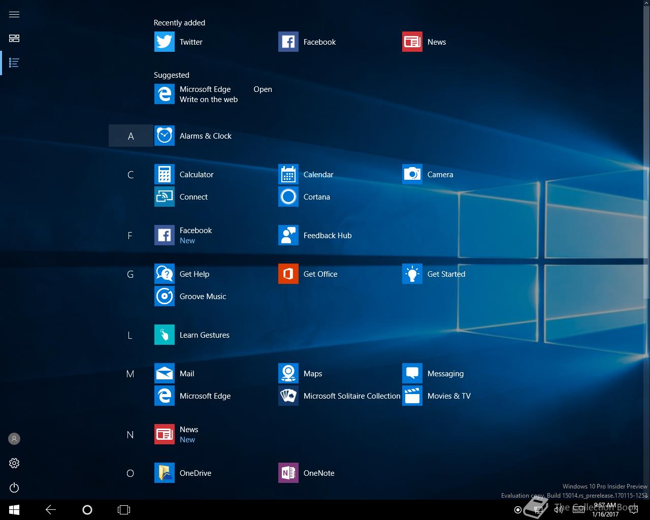Click the letter O group header
Viewport: 650px width, 520px height.
pyautogui.click(x=131, y=473)
